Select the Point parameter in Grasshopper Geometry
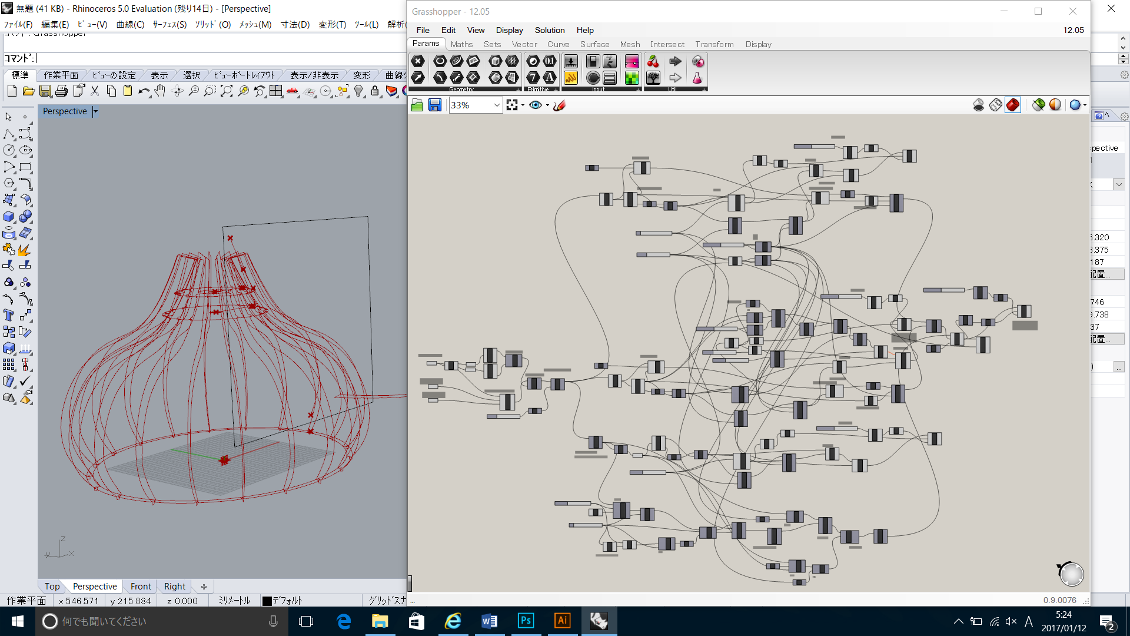The width and height of the screenshot is (1130, 636). click(418, 61)
